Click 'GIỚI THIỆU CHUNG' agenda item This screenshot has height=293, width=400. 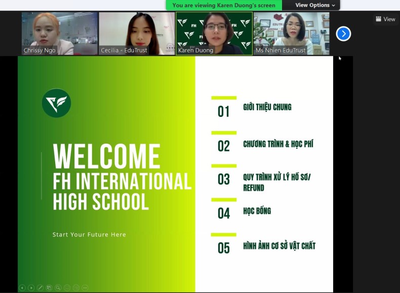[x=267, y=107]
